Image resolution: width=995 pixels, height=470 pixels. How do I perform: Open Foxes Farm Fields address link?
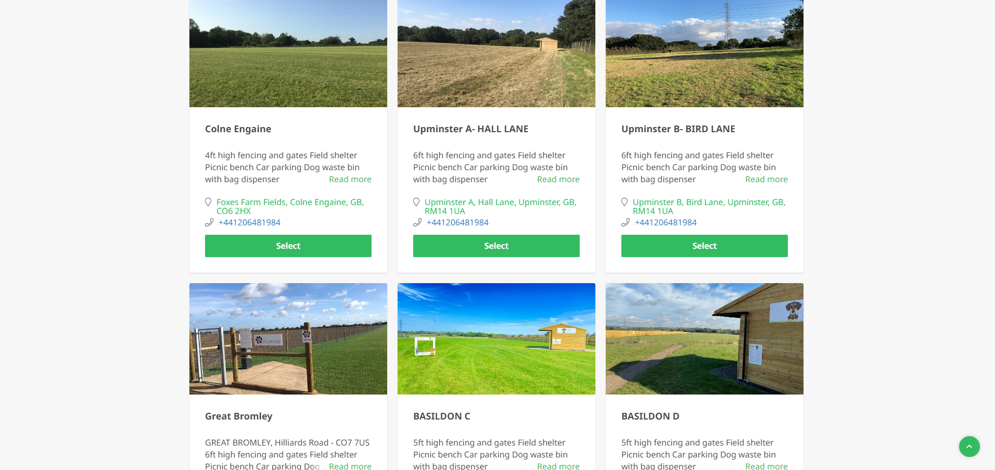point(290,206)
